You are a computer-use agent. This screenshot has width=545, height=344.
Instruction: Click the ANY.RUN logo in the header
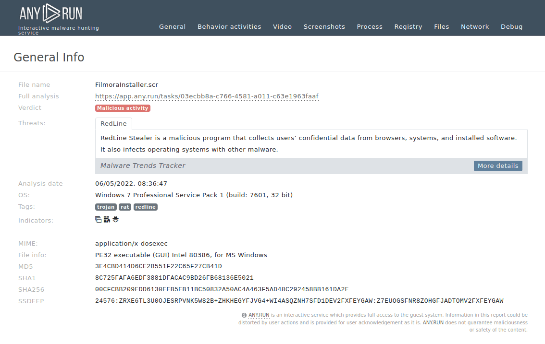click(50, 13)
